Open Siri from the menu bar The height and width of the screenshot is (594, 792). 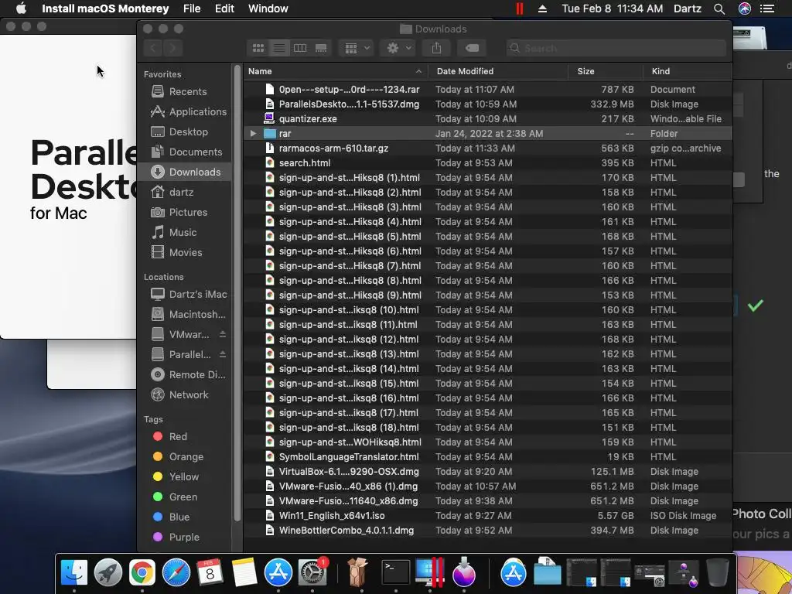coord(745,9)
